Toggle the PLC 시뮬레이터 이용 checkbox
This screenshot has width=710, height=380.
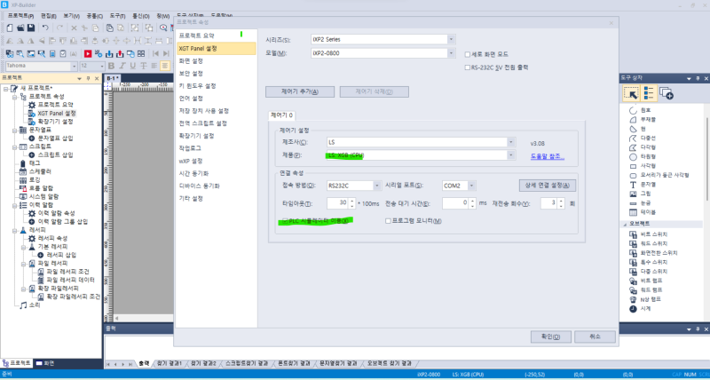pos(285,221)
